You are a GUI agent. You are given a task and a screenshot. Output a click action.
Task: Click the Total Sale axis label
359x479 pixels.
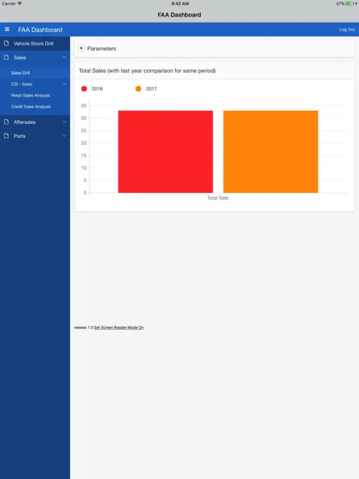click(218, 198)
